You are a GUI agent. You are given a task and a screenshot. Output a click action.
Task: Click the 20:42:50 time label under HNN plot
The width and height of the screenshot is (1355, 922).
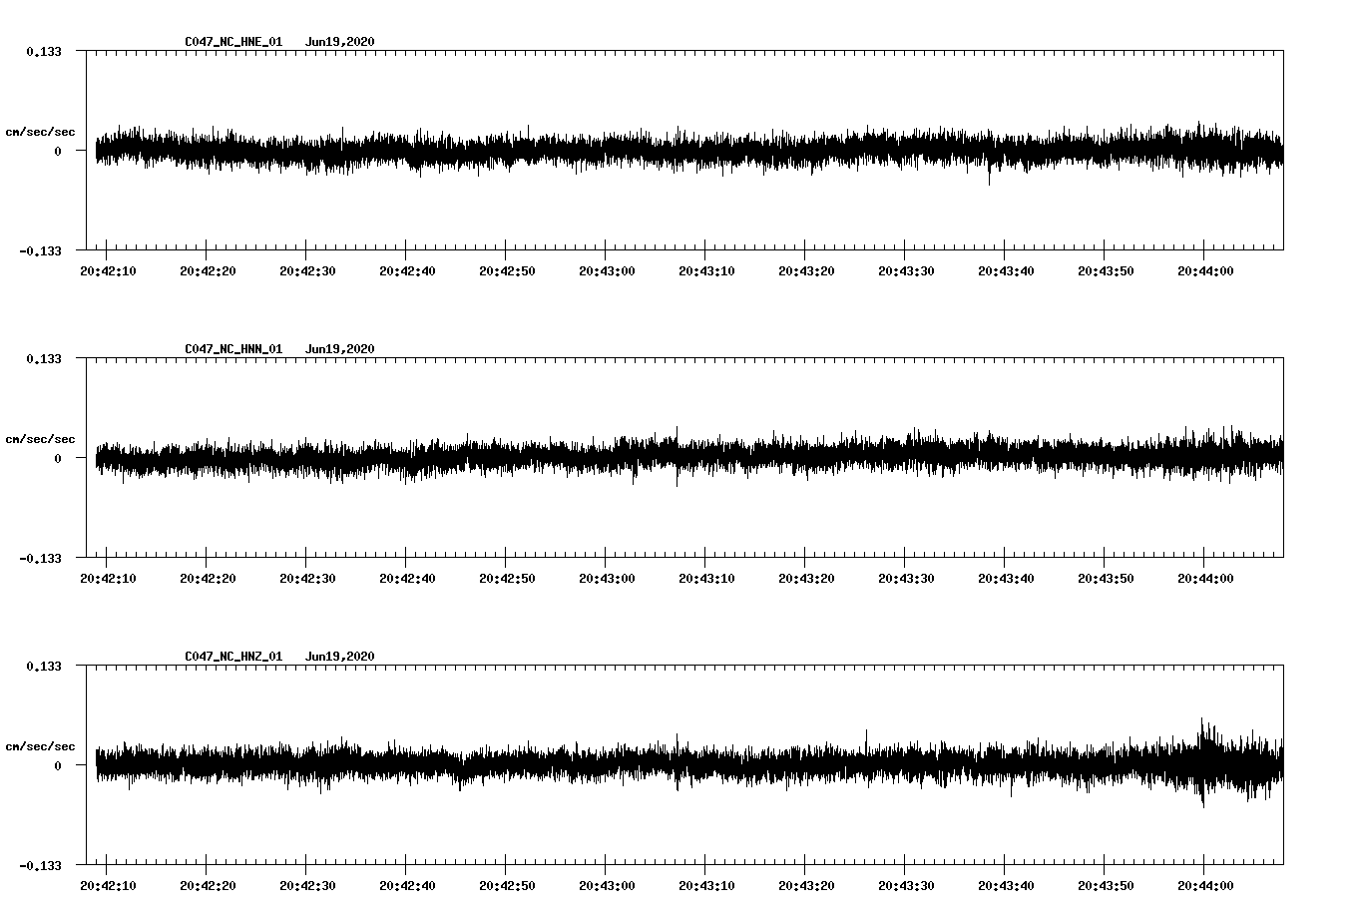[x=507, y=579]
